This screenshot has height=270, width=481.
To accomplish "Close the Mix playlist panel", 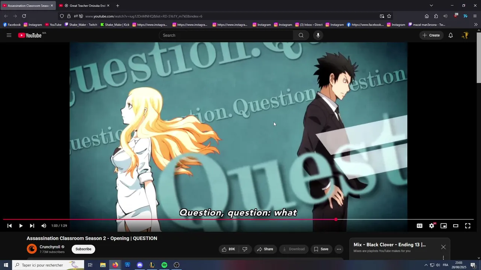I will [x=443, y=247].
